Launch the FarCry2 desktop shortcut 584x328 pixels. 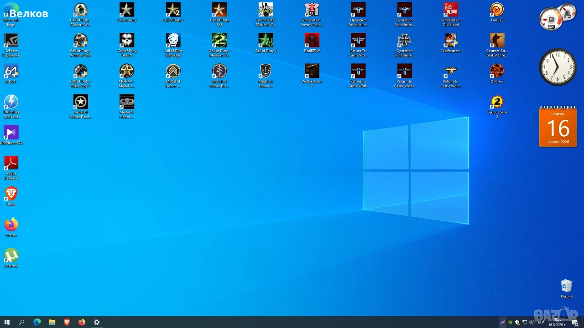click(x=497, y=12)
